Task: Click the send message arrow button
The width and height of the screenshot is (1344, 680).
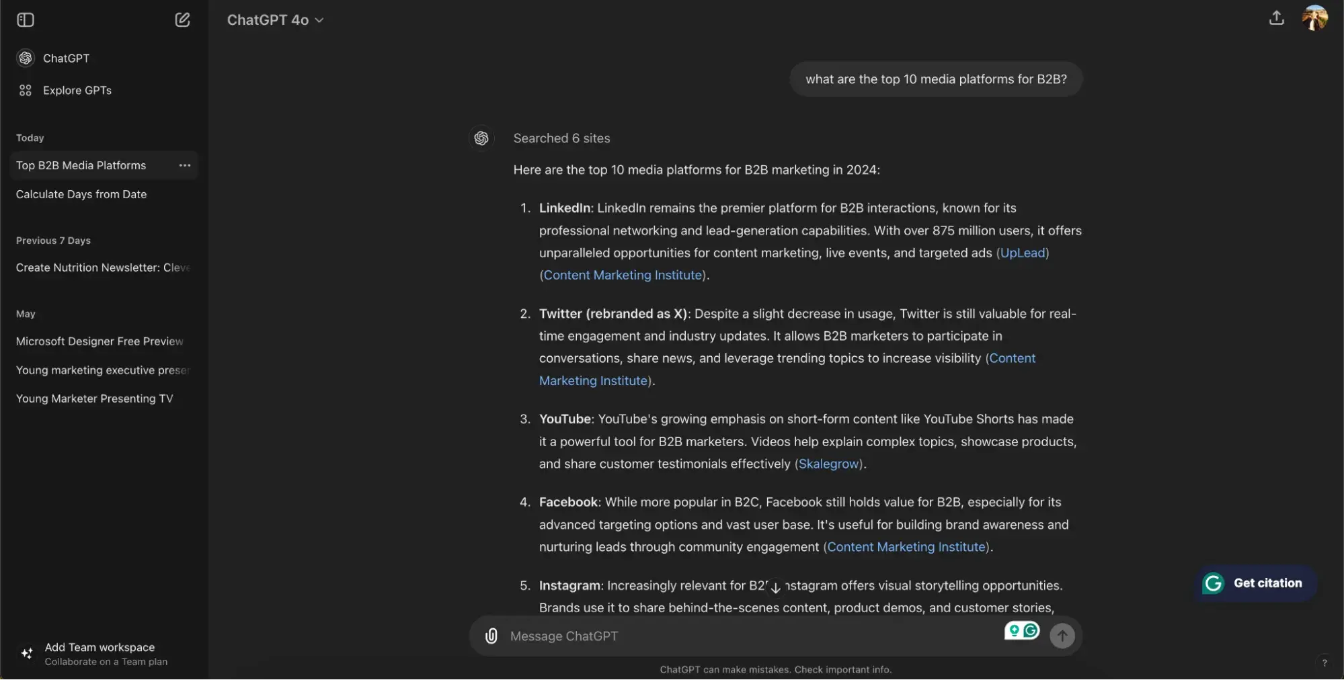Action: [1062, 636]
